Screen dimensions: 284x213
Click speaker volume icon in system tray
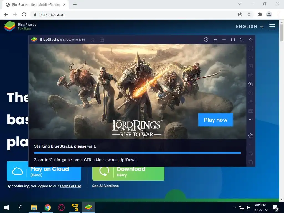click(x=248, y=207)
